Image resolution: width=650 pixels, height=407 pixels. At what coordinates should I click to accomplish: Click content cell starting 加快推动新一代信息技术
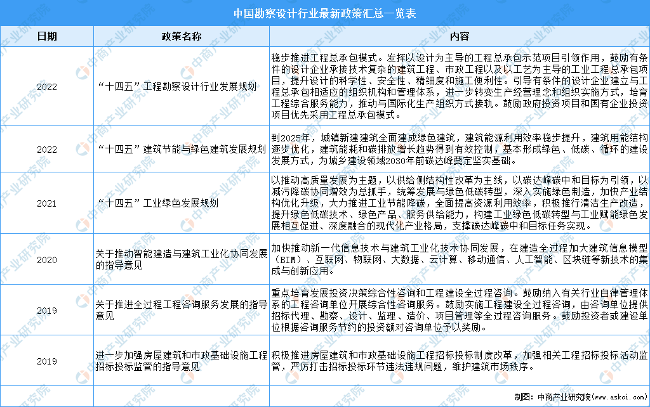460,259
